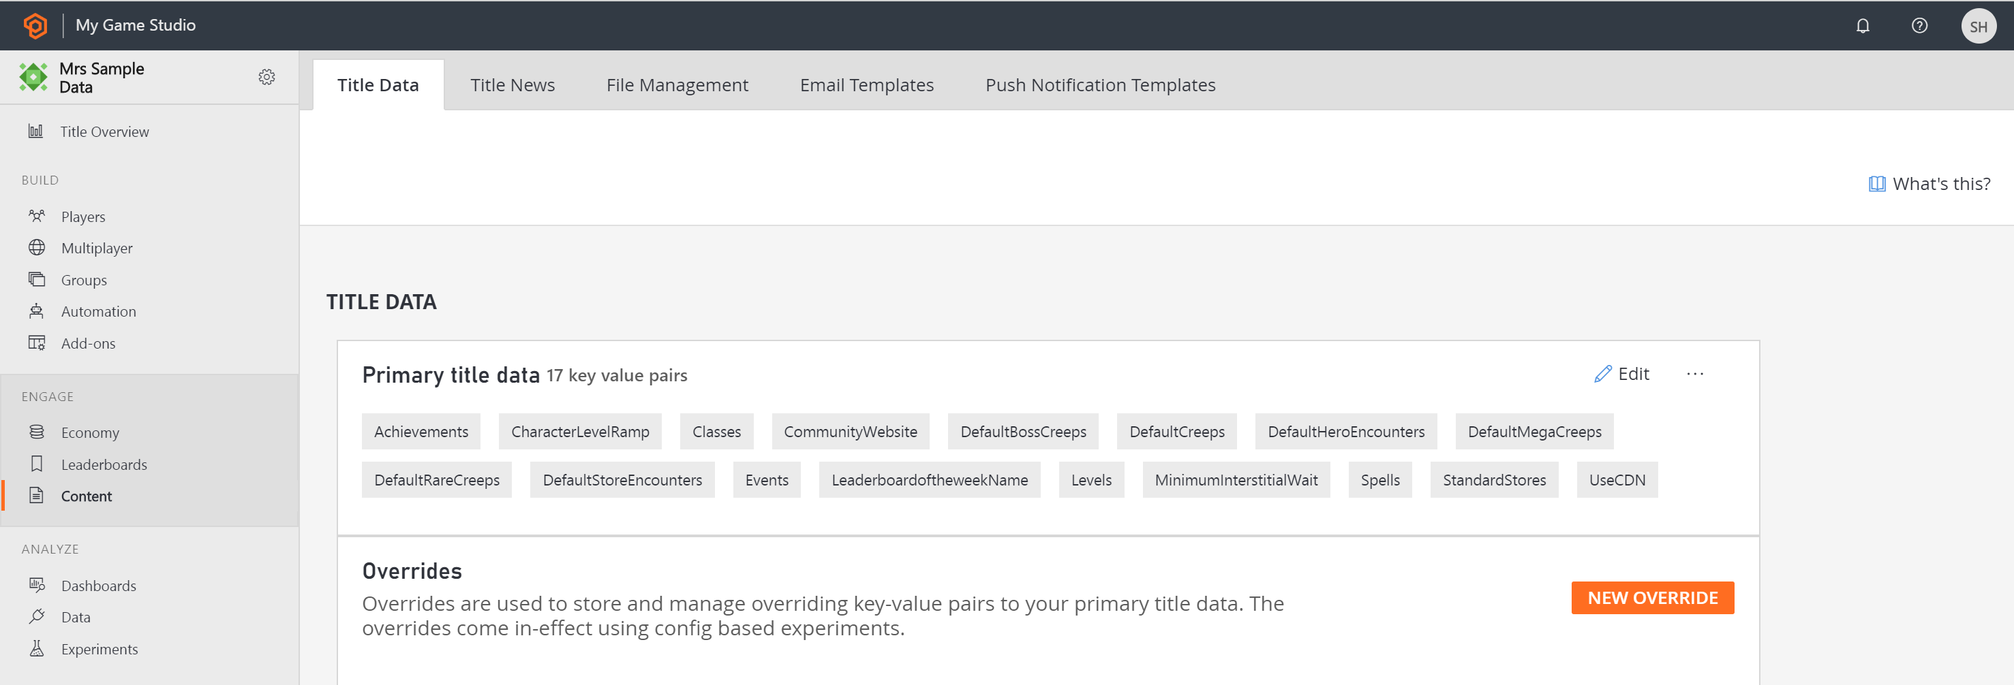Open the Players section
This screenshot has height=685, width=2014.
coord(83,217)
